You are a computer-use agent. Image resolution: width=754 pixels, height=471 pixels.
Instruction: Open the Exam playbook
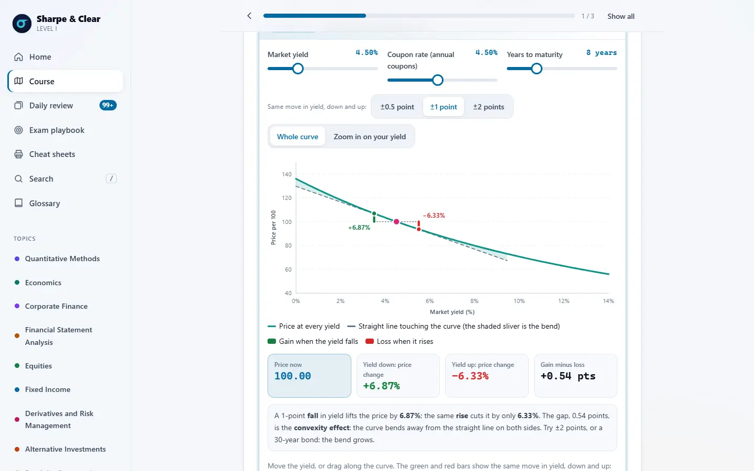click(x=65, y=130)
